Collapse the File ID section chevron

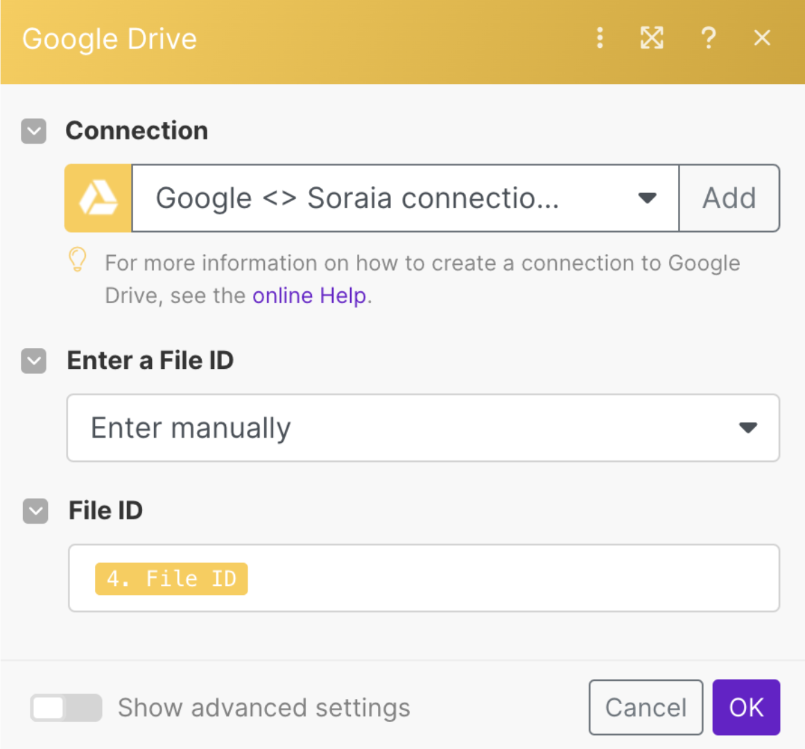point(35,511)
